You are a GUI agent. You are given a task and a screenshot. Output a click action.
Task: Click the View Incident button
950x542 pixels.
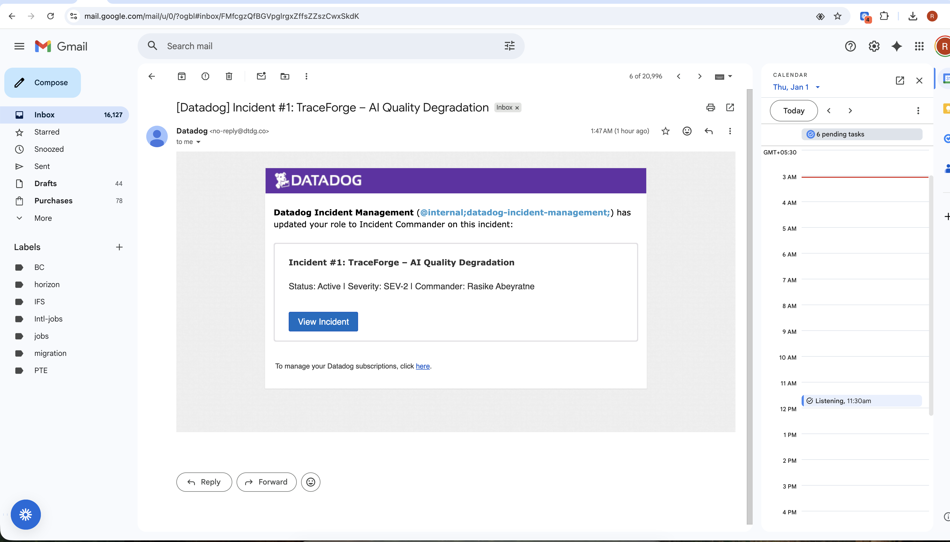[323, 321]
